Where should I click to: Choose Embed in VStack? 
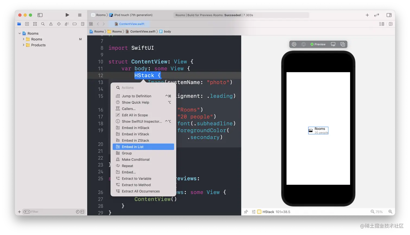pos(143,134)
